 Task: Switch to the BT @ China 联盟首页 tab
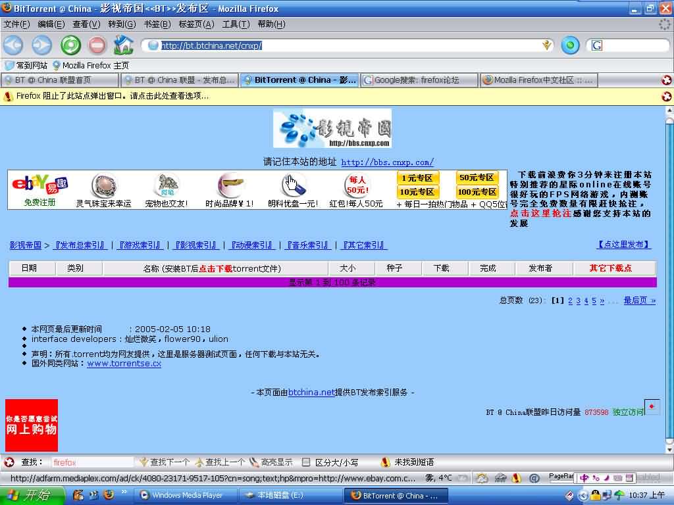click(59, 80)
